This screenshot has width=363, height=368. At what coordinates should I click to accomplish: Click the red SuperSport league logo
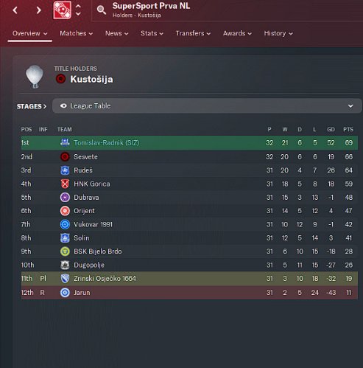pyautogui.click(x=63, y=10)
